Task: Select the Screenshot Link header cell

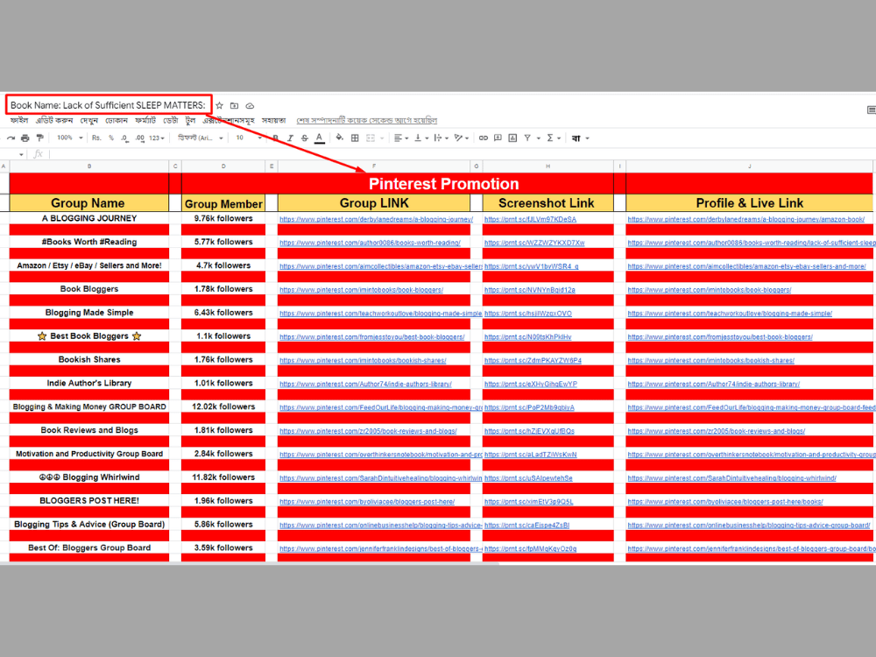Action: tap(548, 203)
